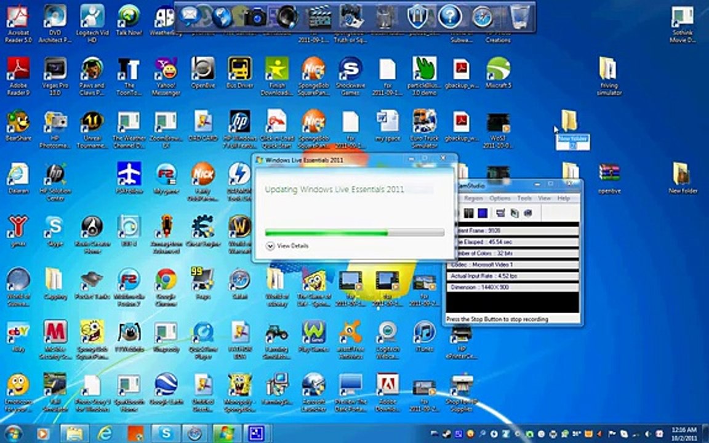Open the McAfee Security shortcut
The width and height of the screenshot is (709, 443).
[x=55, y=340]
